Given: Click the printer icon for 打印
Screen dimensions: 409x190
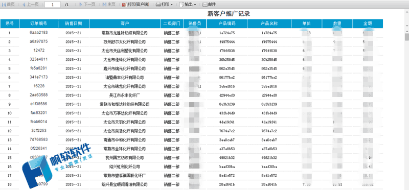Looking at the screenshot, I should [158, 5].
